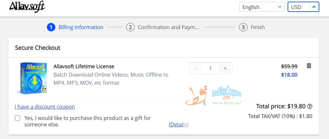The width and height of the screenshot is (329, 139).
Task: Click 'I have a discount coupon' link
Action: point(45,107)
